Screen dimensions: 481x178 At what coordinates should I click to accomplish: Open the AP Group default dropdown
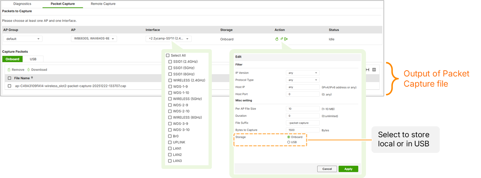23,39
